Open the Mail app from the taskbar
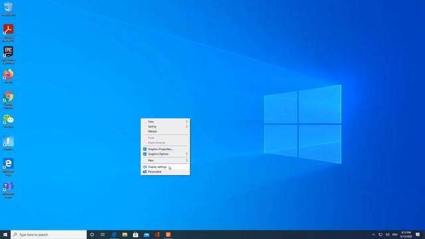The width and height of the screenshot is (425, 239). pyautogui.click(x=146, y=234)
